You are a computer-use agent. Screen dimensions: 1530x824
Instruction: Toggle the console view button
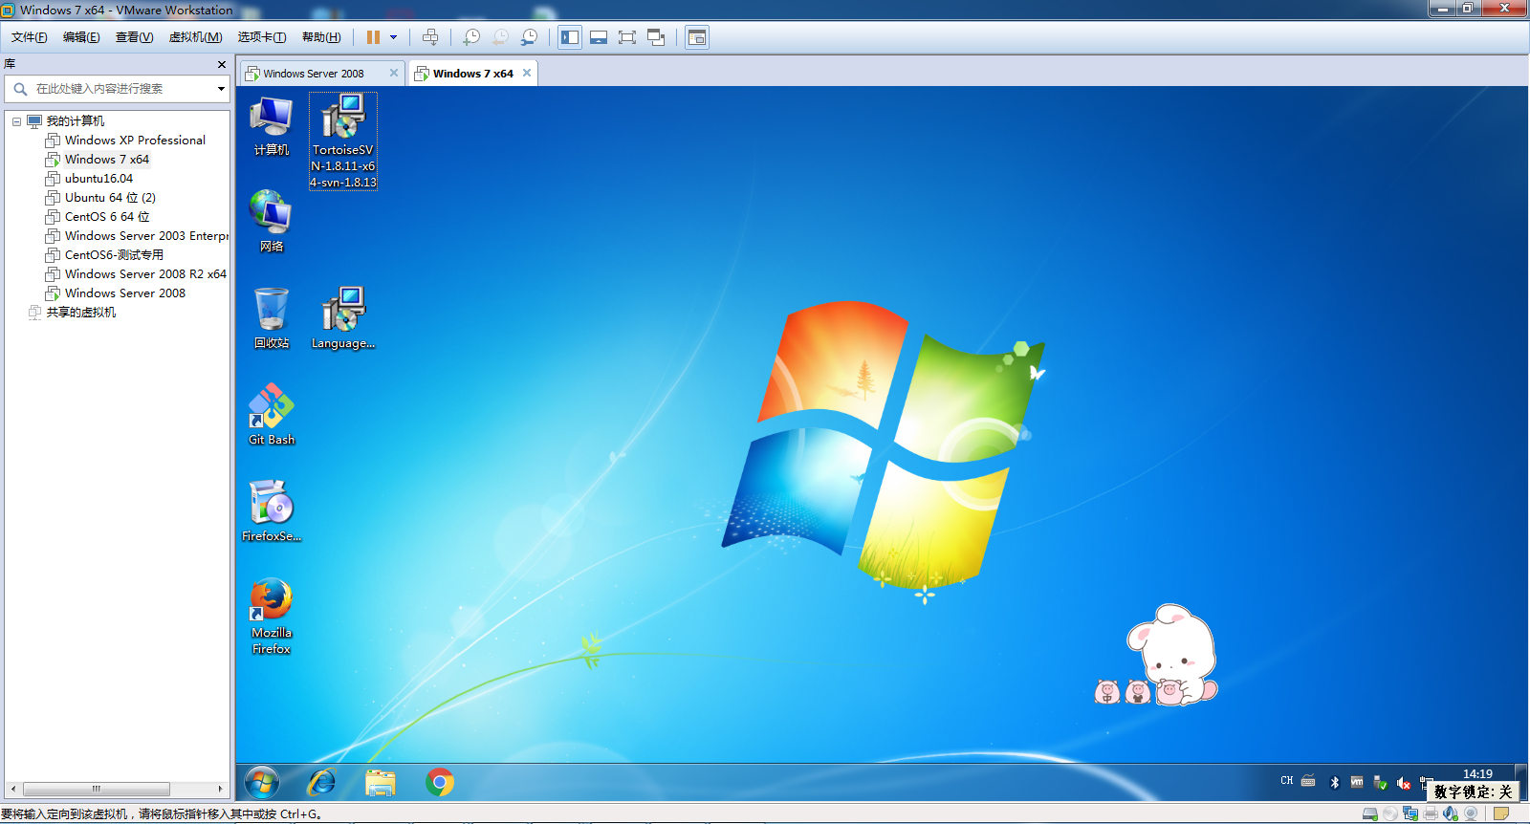coord(697,37)
